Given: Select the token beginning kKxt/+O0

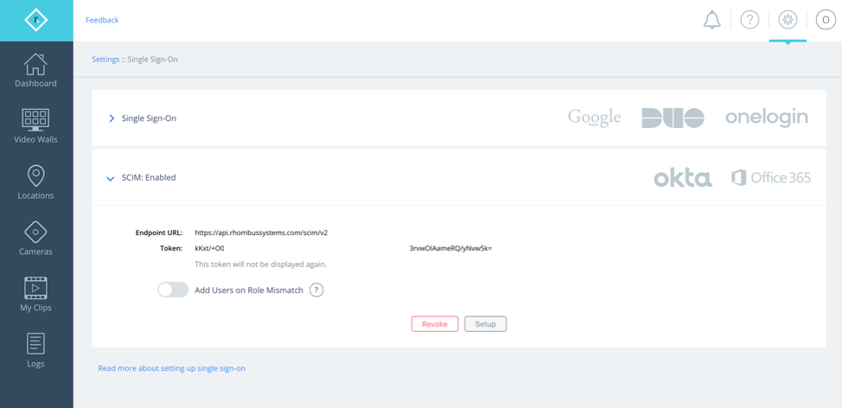Looking at the screenshot, I should 209,249.
